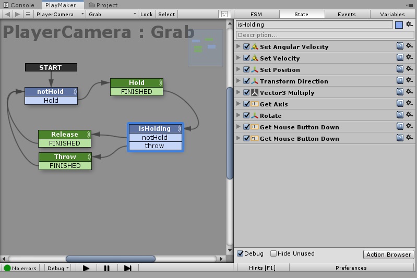This screenshot has height=278, width=417.
Task: Disable the Set Angular Velocity action checkbox
Action: pos(246,46)
